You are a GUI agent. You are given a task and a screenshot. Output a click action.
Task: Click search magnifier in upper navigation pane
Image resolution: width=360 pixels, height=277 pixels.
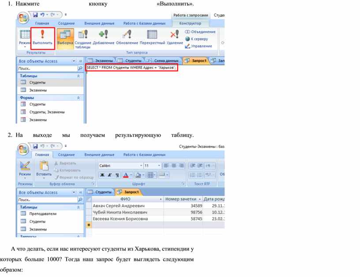[x=80, y=68]
